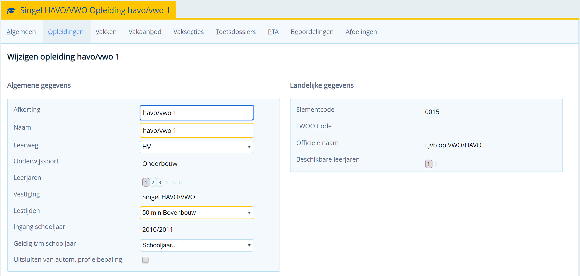Click the Ingang schooljaar value 2010/2011

point(157,229)
